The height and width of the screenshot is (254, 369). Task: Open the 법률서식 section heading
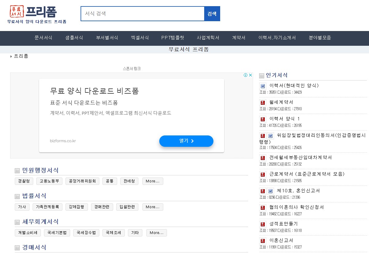[34, 196]
